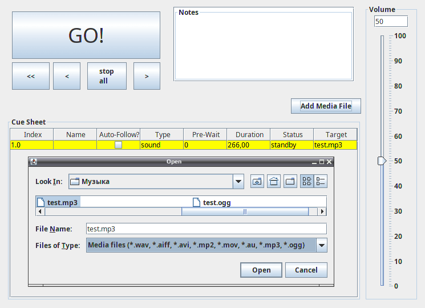Click the Target column header
The image size is (425, 308).
(335, 134)
